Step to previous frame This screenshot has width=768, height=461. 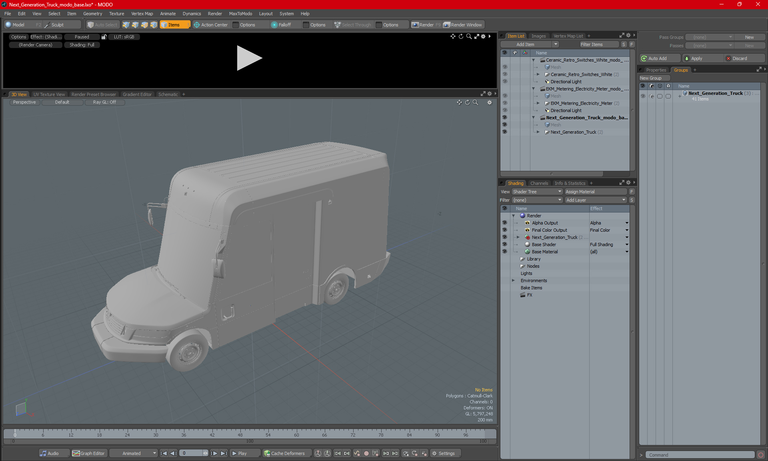point(173,453)
